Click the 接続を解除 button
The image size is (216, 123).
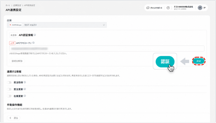tap(17, 61)
